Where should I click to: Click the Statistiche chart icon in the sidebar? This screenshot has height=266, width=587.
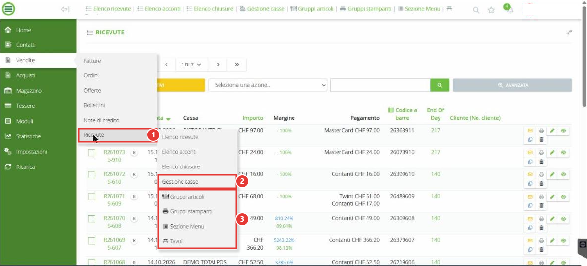click(x=8, y=137)
